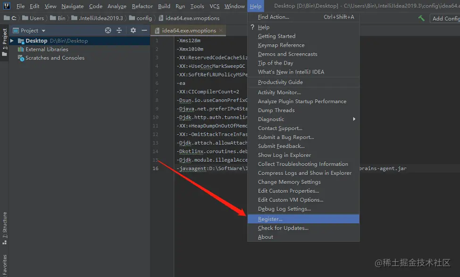This screenshot has height=277, width=460.
Task: Open the 1: Project tool window stripe
Action: [x=4, y=42]
